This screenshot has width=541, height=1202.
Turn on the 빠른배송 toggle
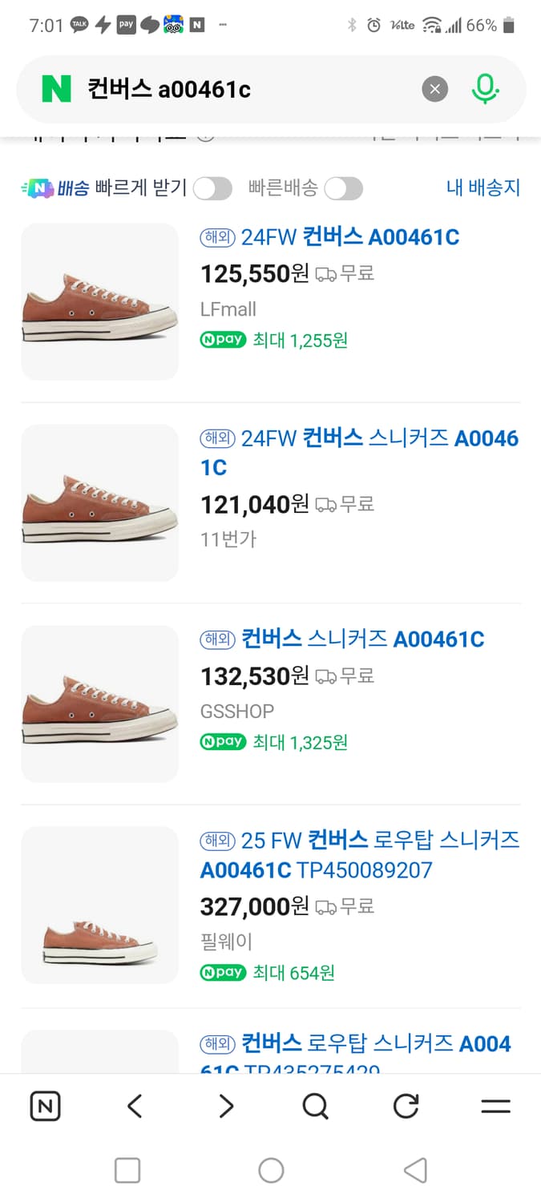[x=343, y=187]
